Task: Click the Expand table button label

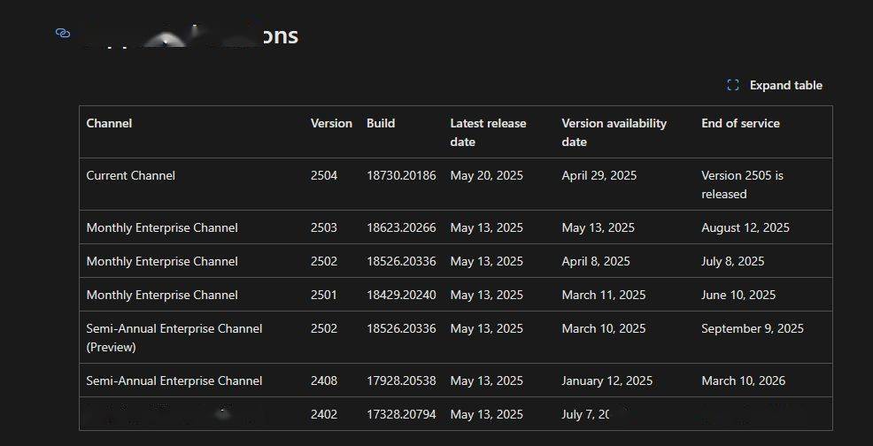Action: pyautogui.click(x=785, y=85)
